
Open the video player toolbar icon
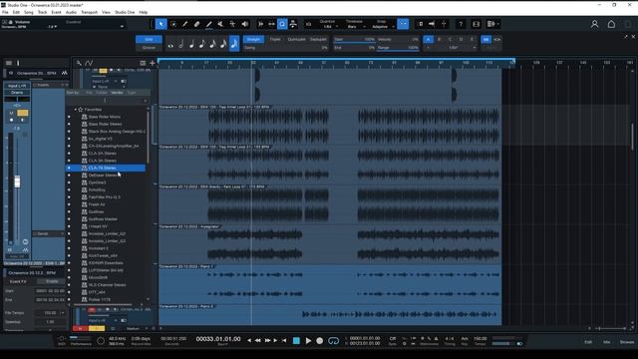click(x=477, y=24)
